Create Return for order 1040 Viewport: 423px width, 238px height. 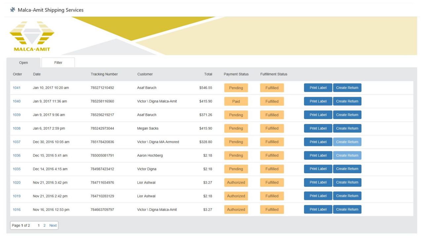(347, 101)
